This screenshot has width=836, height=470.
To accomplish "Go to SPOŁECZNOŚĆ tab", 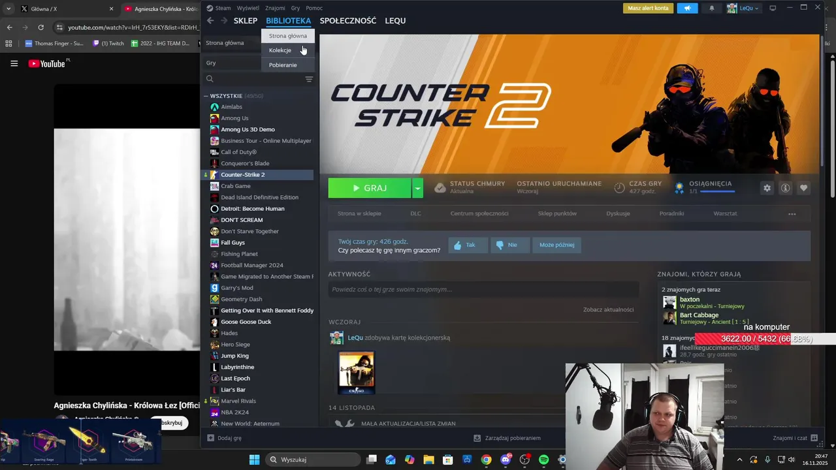I will pyautogui.click(x=348, y=21).
